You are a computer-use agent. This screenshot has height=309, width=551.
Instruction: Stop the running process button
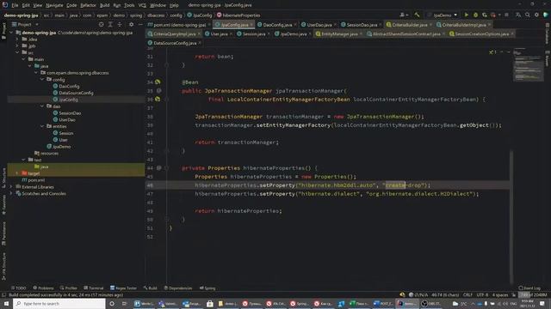(x=506, y=15)
